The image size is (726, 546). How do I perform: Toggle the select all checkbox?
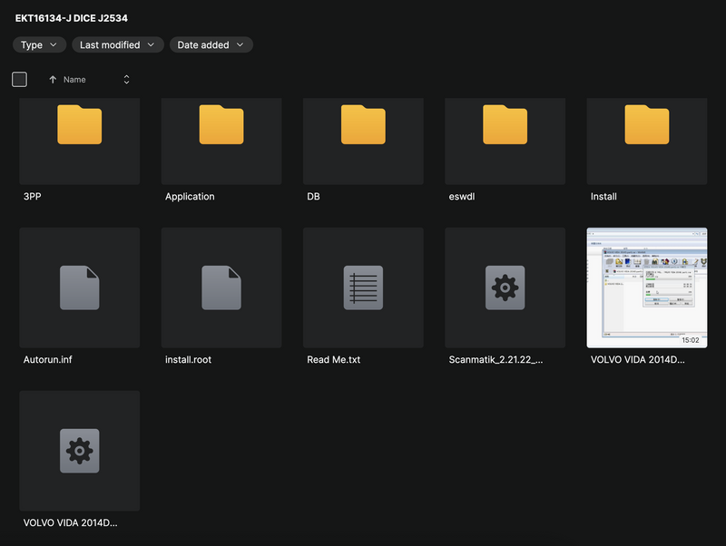pyautogui.click(x=20, y=80)
